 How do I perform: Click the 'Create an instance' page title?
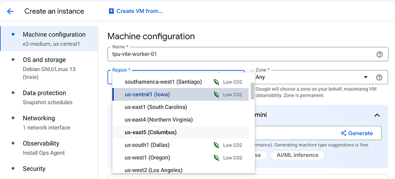[x=54, y=11]
